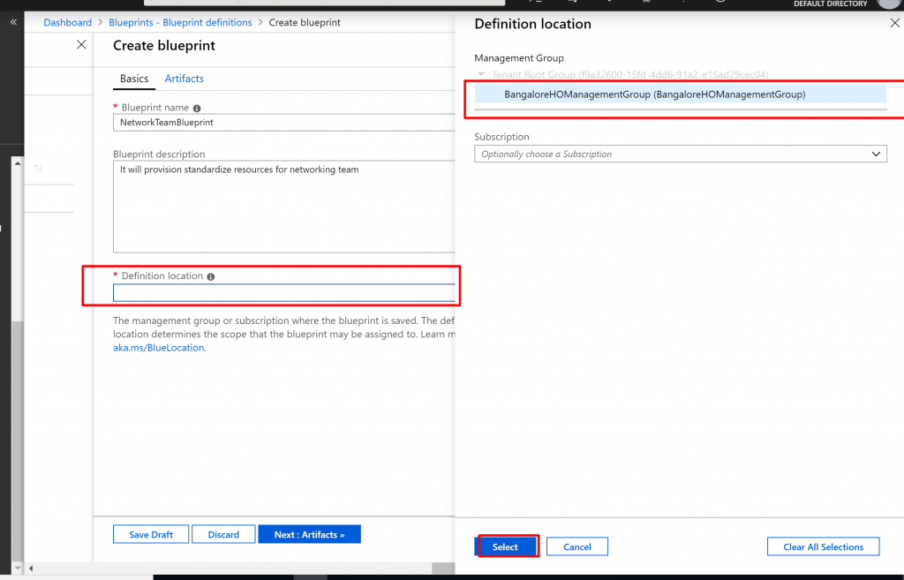Click Clear All Selections button
904x580 pixels.
(823, 546)
